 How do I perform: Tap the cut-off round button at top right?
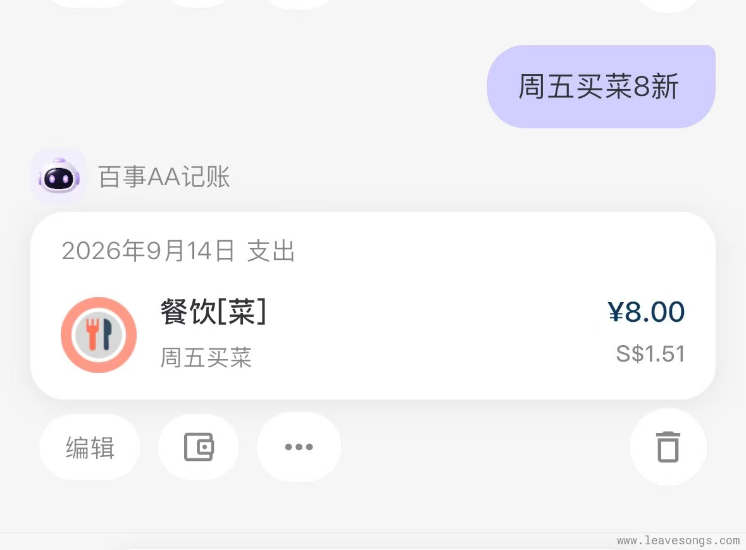(668, 5)
